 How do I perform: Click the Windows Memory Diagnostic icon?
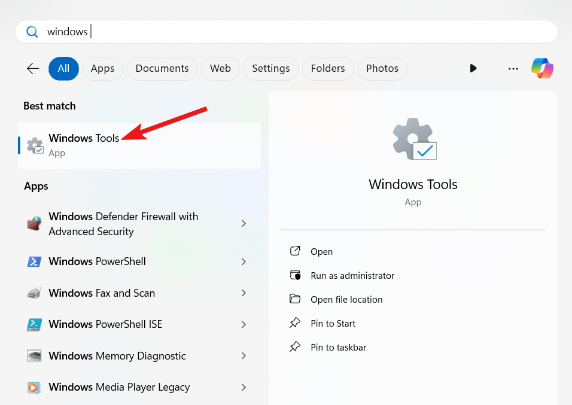[34, 356]
